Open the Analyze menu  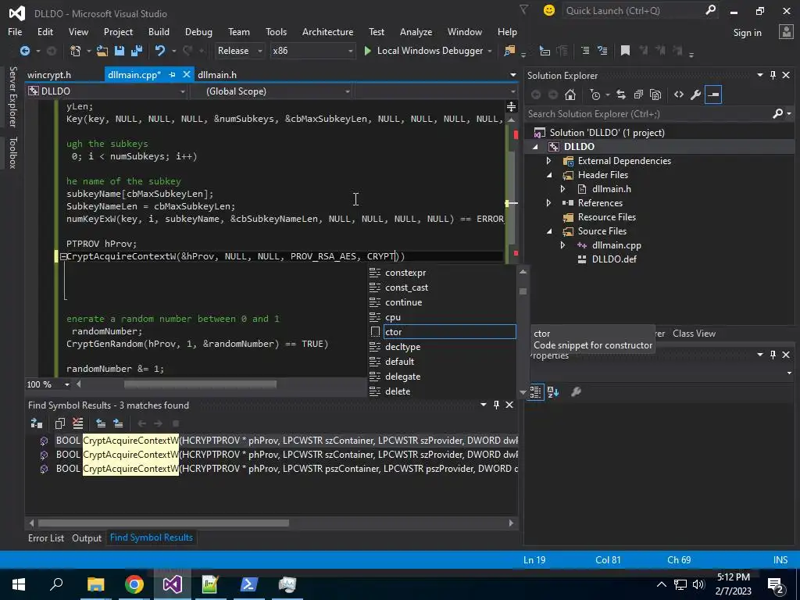tap(416, 31)
